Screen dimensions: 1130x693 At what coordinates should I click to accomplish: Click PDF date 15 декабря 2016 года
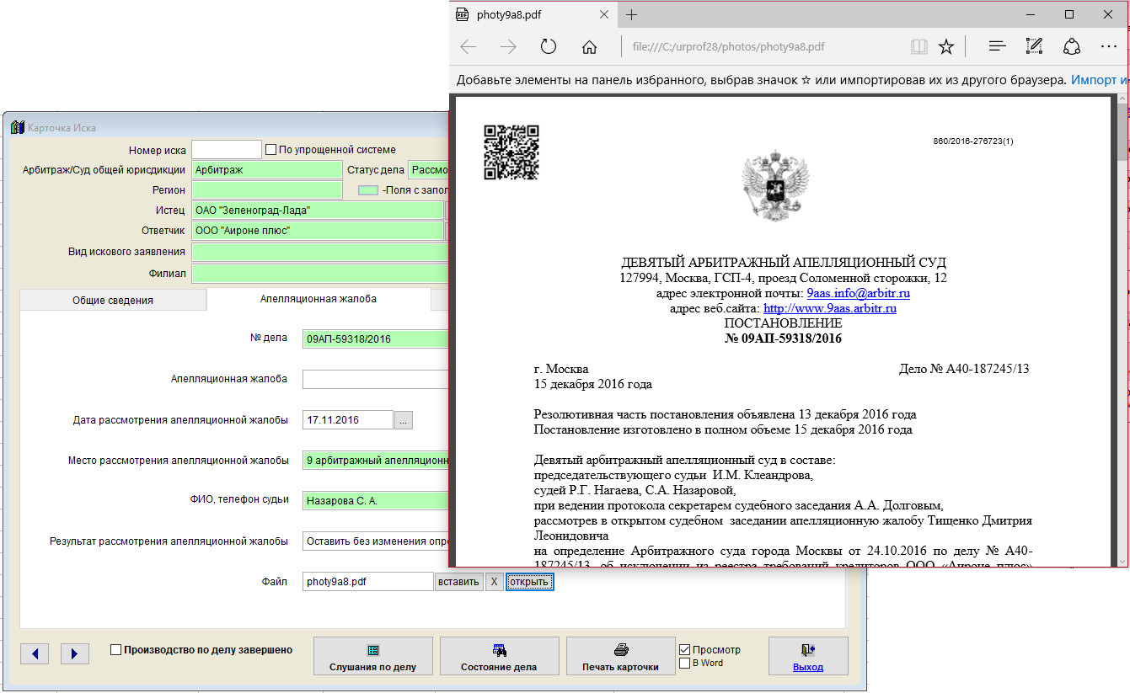click(593, 384)
